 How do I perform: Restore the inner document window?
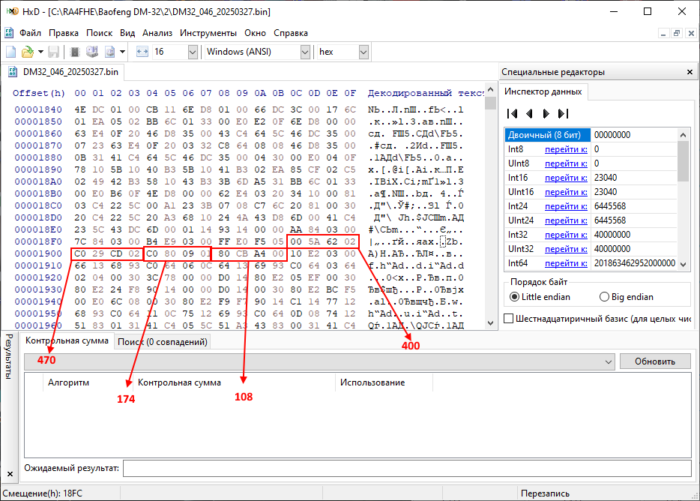point(678,33)
